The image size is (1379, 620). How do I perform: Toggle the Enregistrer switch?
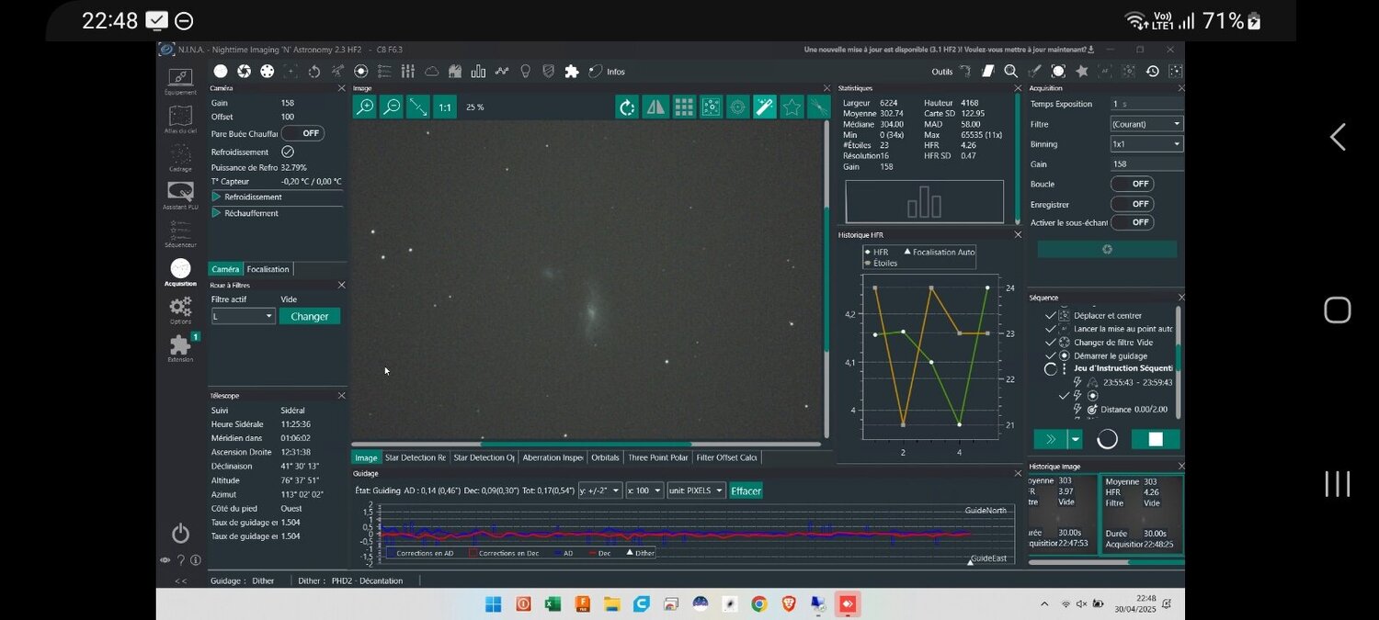[x=1133, y=204]
